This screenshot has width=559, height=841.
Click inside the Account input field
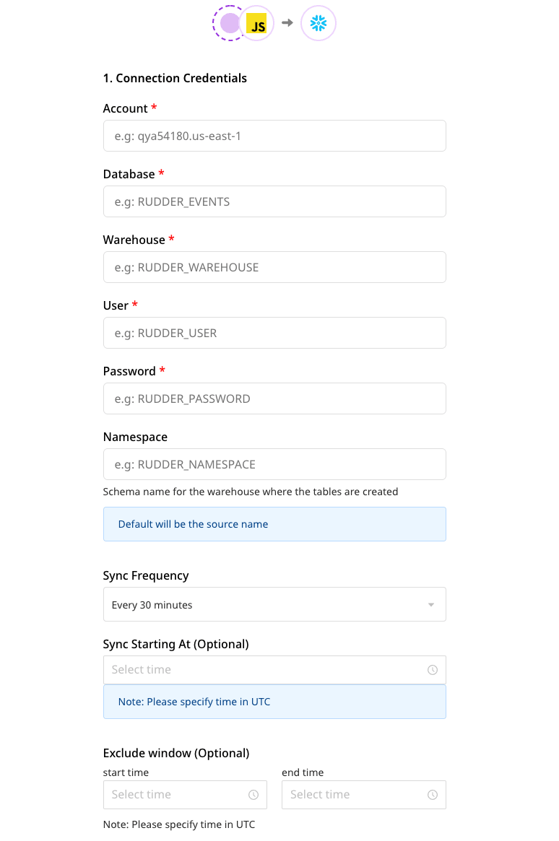coord(274,136)
